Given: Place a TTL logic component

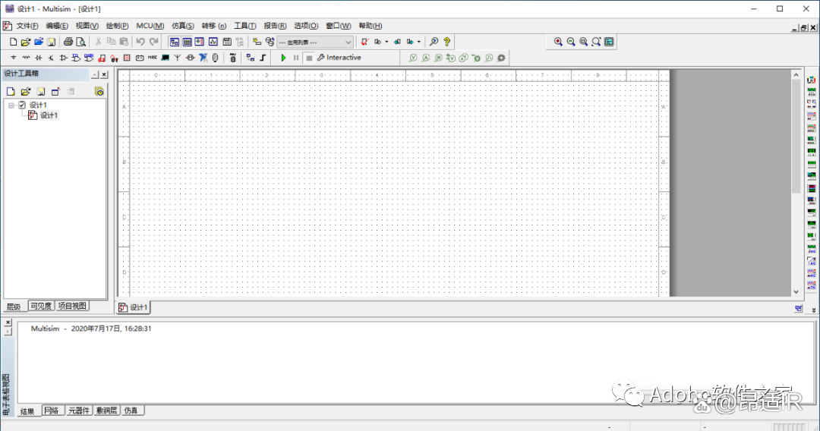Looking at the screenshot, I should 77,58.
